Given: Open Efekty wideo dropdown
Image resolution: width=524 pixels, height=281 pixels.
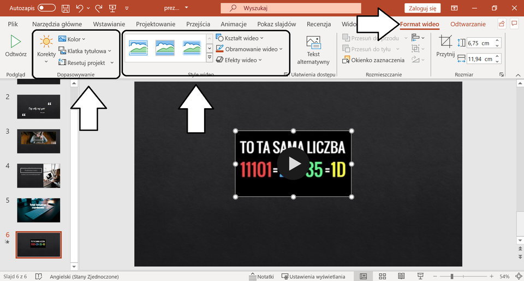Looking at the screenshot, I should click(x=239, y=60).
